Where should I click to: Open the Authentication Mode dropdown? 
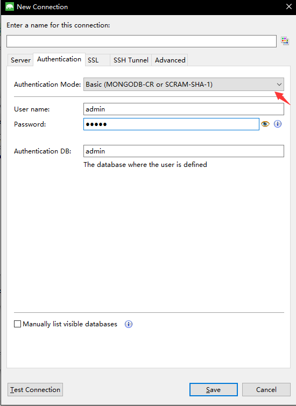point(184,85)
